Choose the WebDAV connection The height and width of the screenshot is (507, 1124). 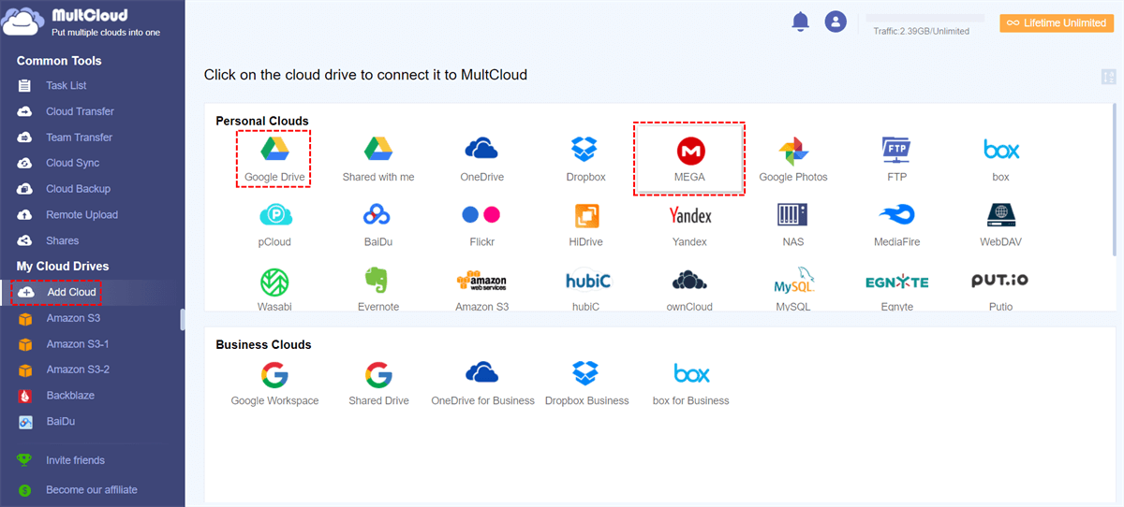click(1000, 225)
